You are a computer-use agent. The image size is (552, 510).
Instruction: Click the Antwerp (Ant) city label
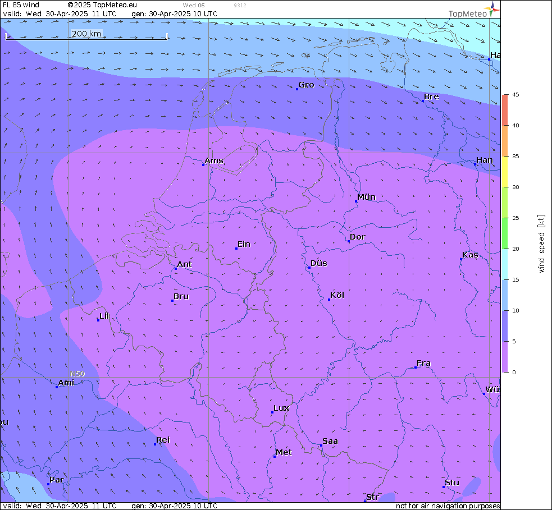click(x=184, y=264)
